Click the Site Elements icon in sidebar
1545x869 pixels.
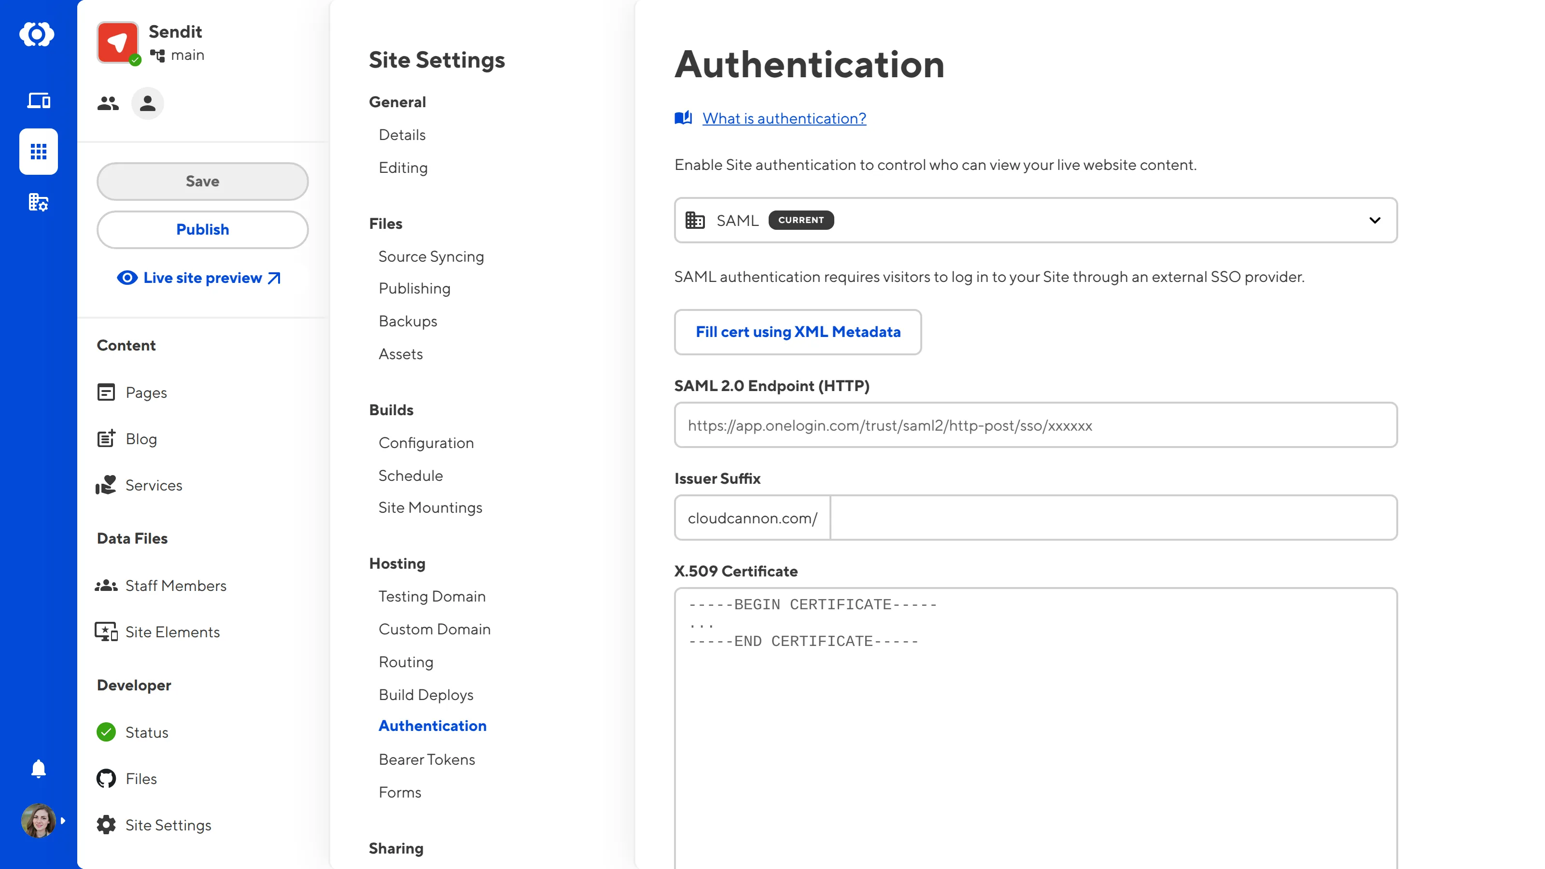(x=106, y=631)
